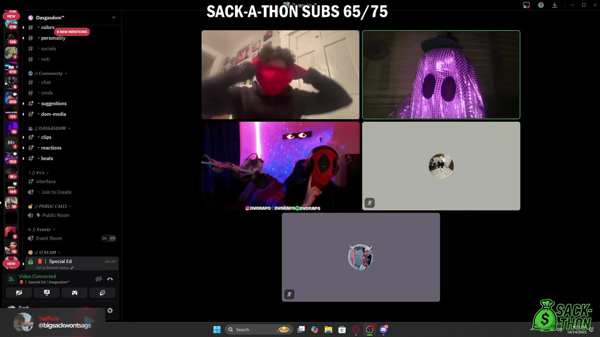Open the inbox icon in the title bar

(x=526, y=5)
